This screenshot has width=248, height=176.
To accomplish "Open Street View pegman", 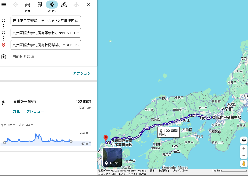I will 244,164.
